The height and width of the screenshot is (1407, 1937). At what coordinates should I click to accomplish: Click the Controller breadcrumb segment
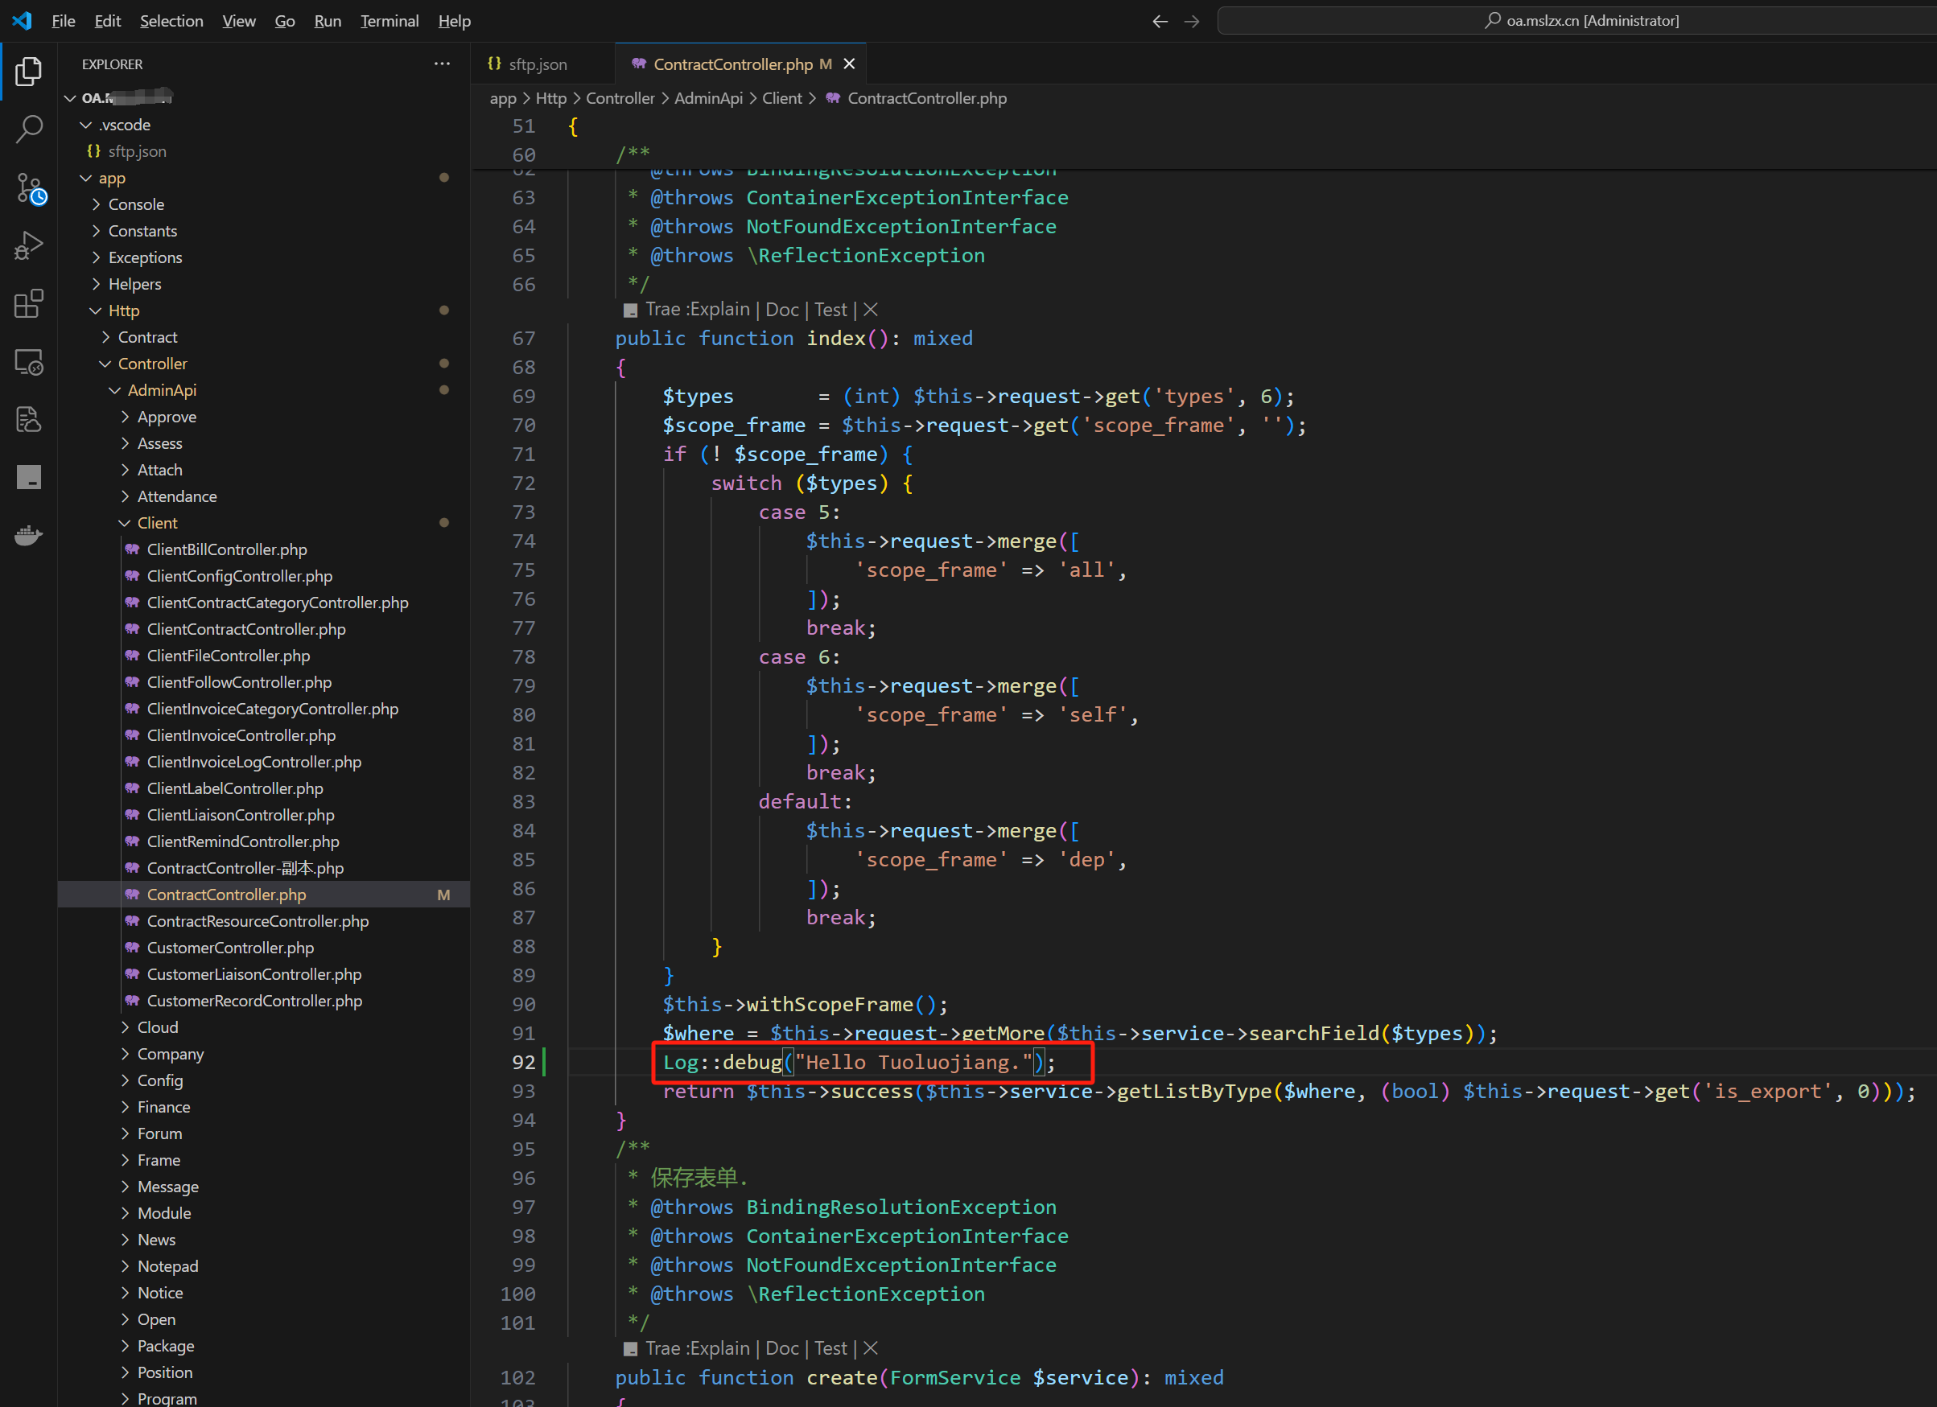pos(620,98)
